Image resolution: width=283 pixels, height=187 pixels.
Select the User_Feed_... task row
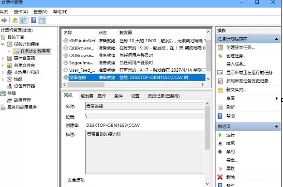(134, 70)
